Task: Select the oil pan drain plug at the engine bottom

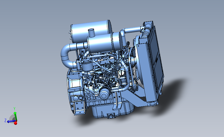Action: (x=111, y=116)
